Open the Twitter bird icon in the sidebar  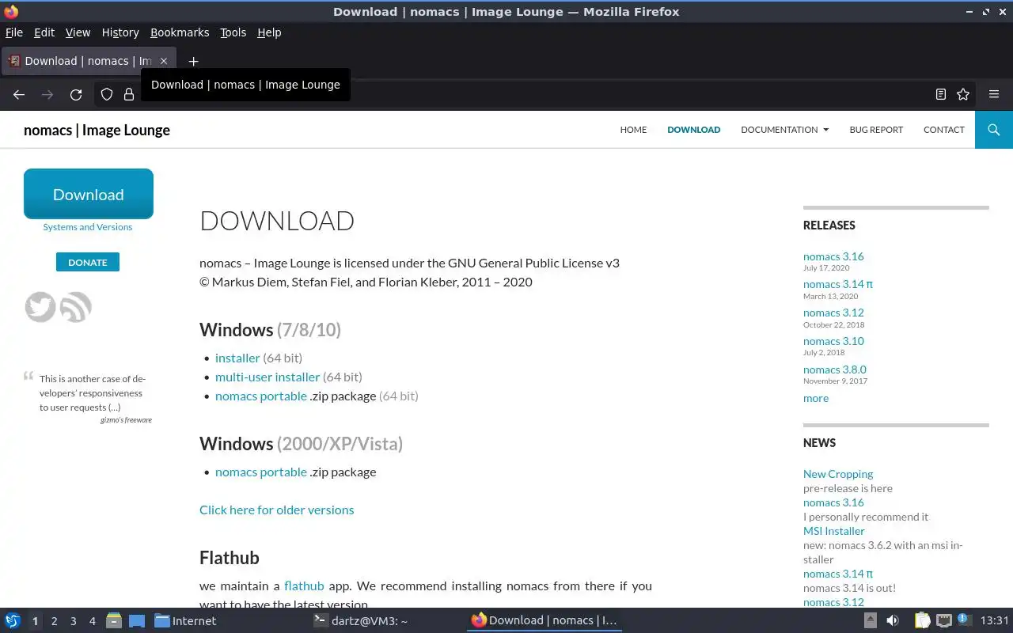pos(40,307)
